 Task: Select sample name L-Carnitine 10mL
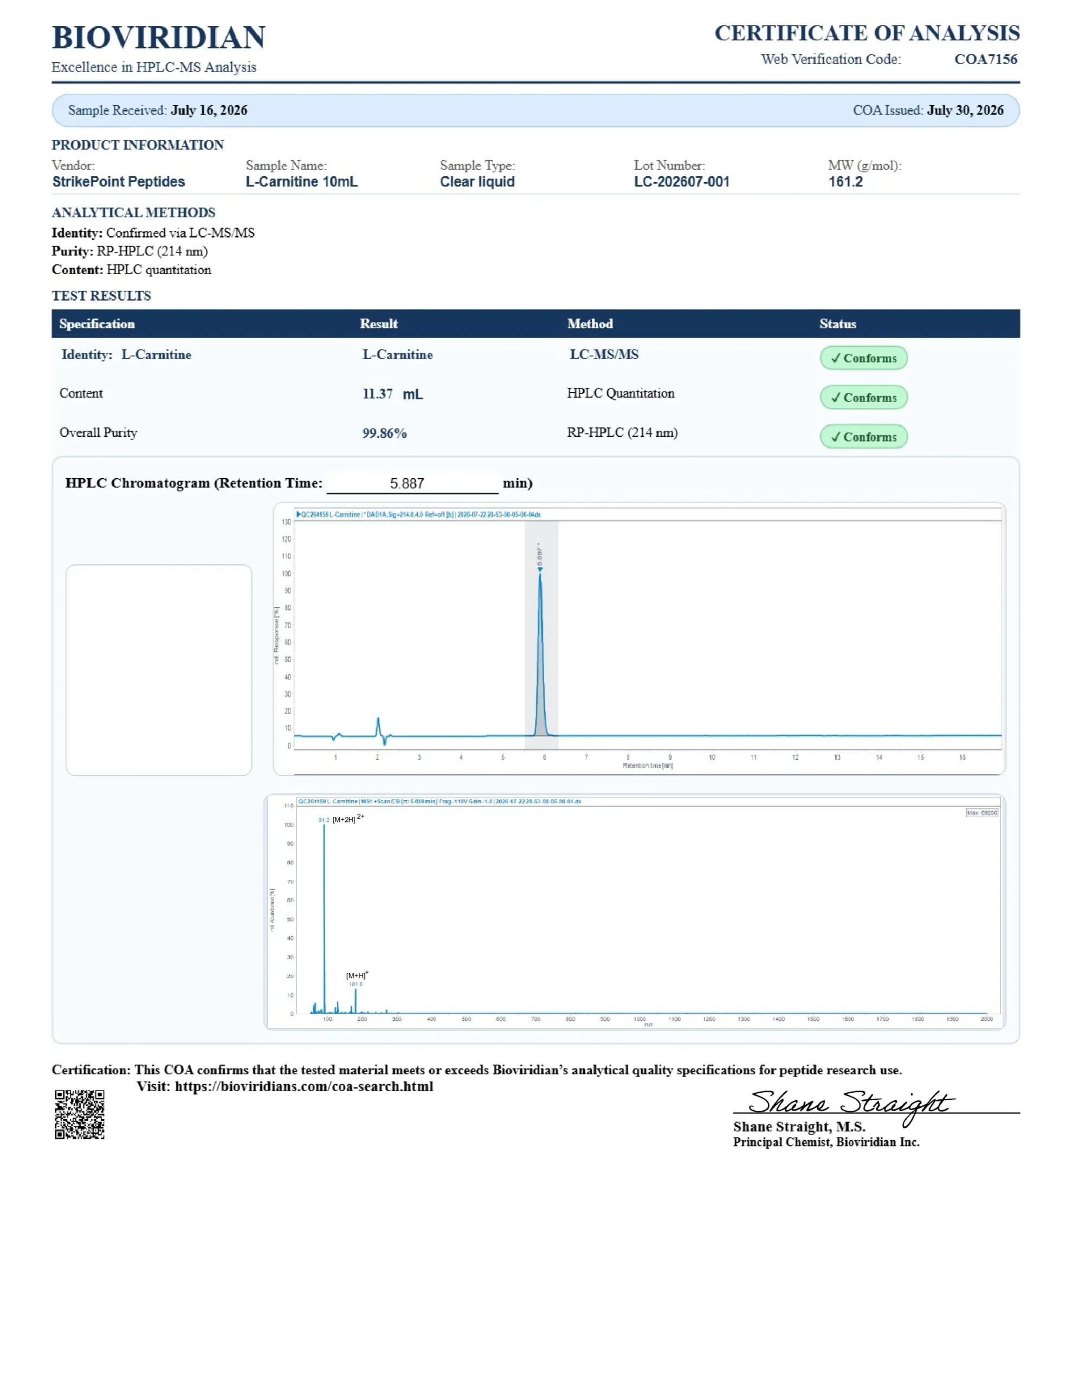point(302,182)
